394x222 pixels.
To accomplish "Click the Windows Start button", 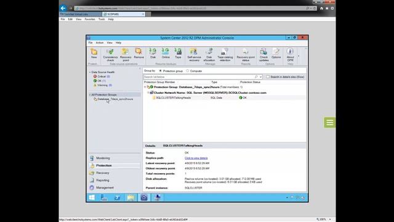I will pos(92,197).
